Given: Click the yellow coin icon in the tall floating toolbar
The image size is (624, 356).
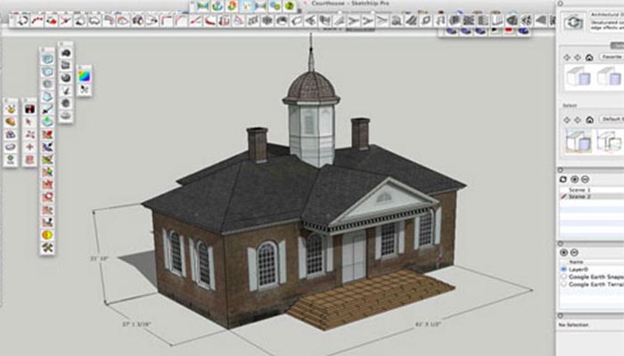Looking at the screenshot, I should [x=47, y=235].
